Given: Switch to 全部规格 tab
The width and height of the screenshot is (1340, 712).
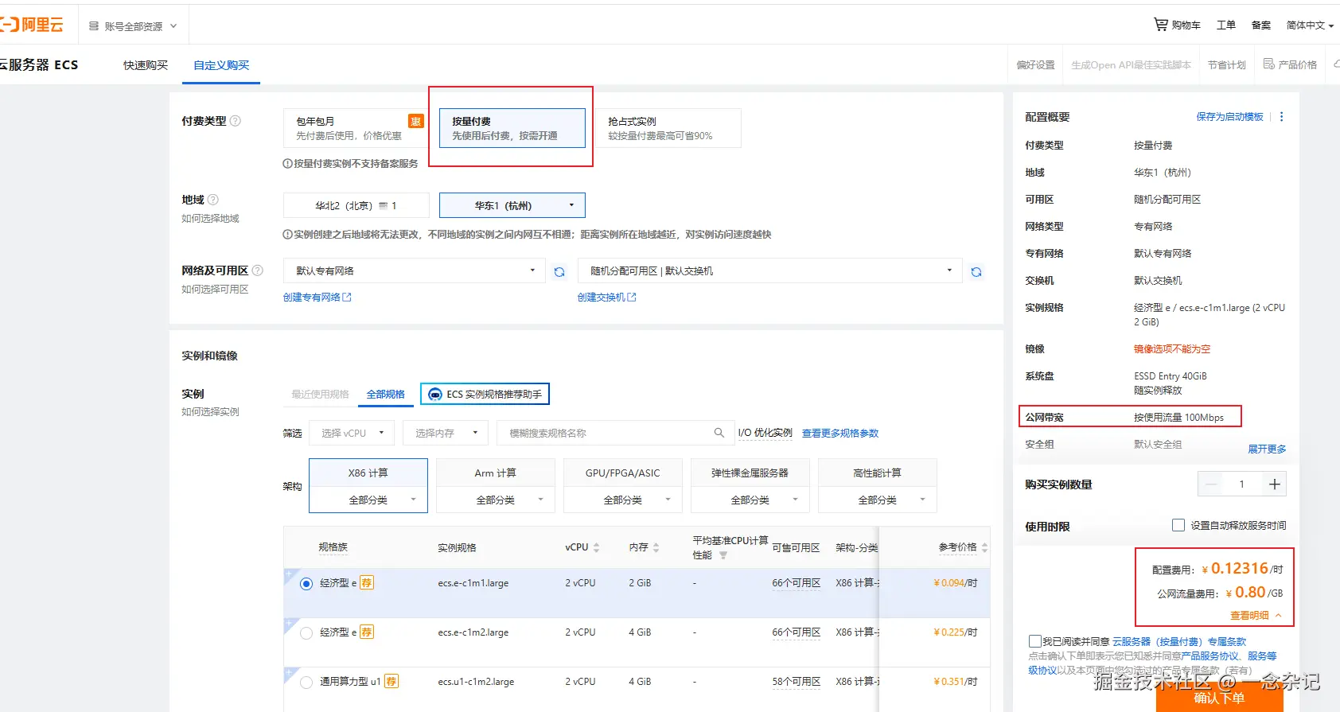Looking at the screenshot, I should 386,395.
